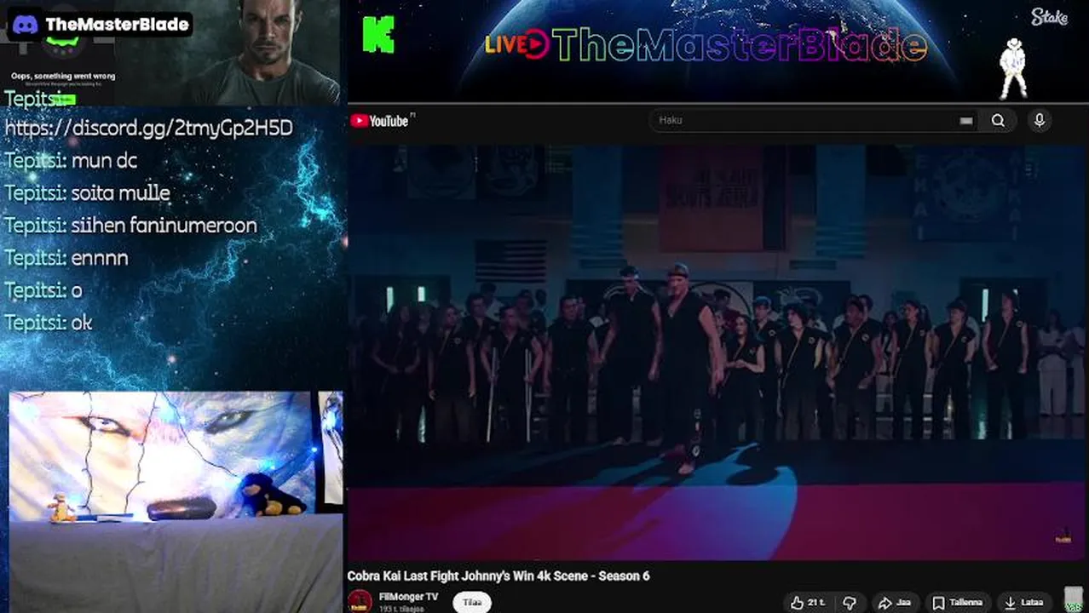Click the magnifier search button
Viewport: 1089px width, 613px height.
pos(998,121)
